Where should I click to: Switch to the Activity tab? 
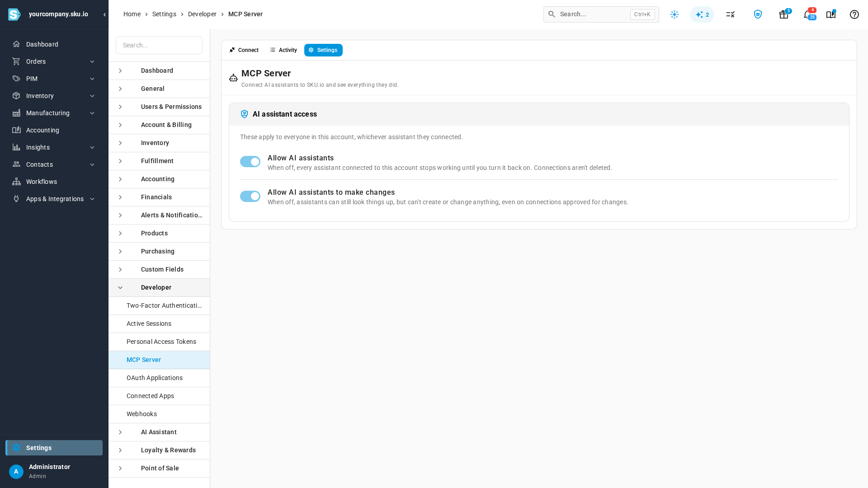coord(283,50)
